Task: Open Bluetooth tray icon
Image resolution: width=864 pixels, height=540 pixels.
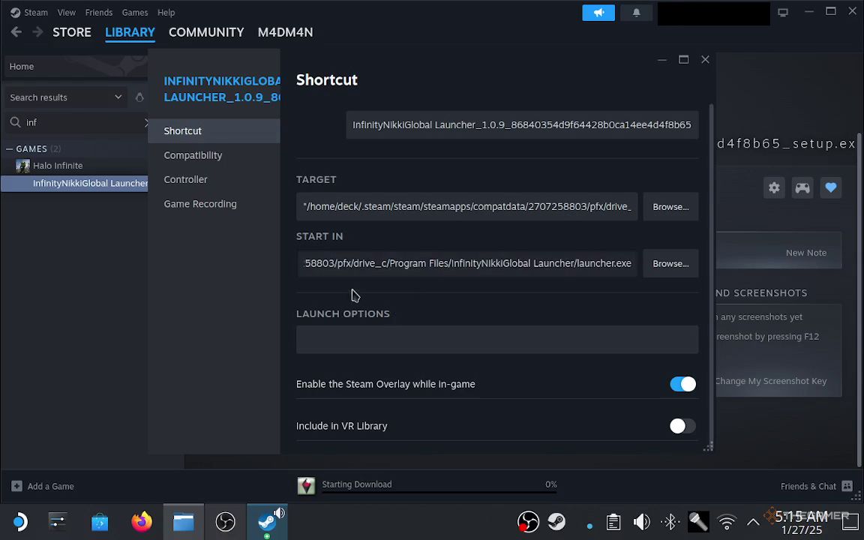Action: (x=670, y=521)
